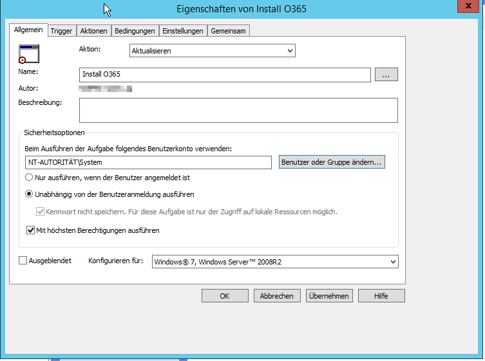Click the blurred Autor value text

point(105,89)
